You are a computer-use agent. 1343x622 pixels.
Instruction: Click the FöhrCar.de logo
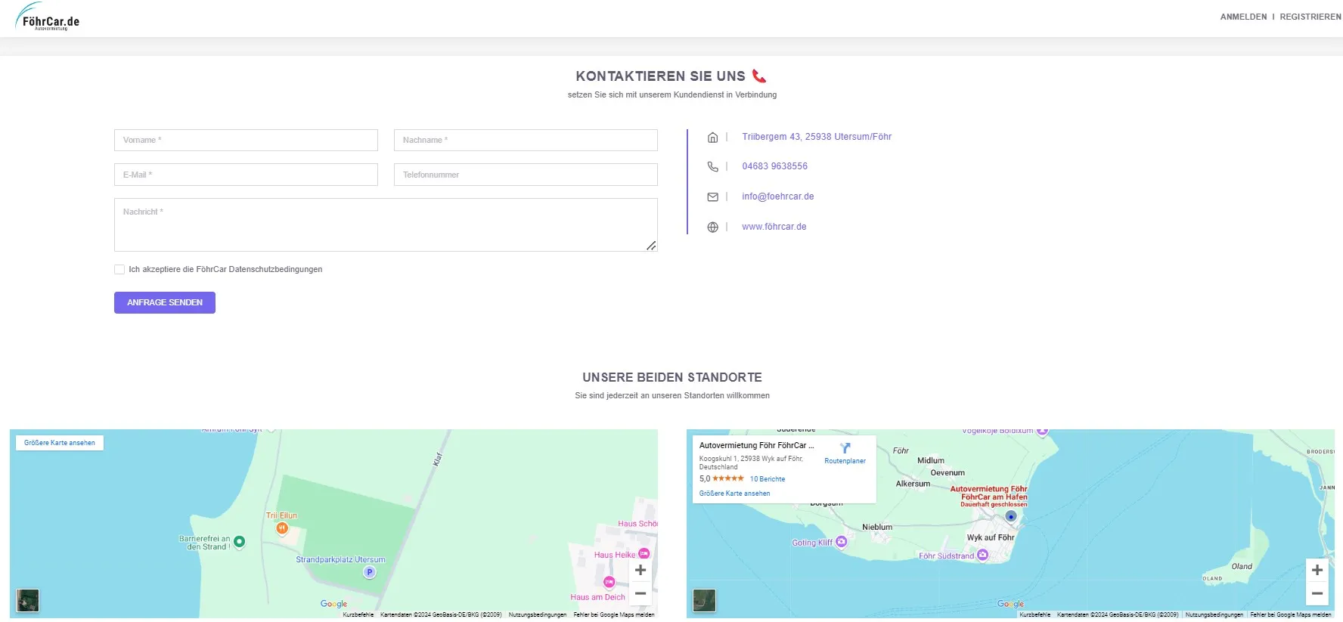[x=47, y=17]
